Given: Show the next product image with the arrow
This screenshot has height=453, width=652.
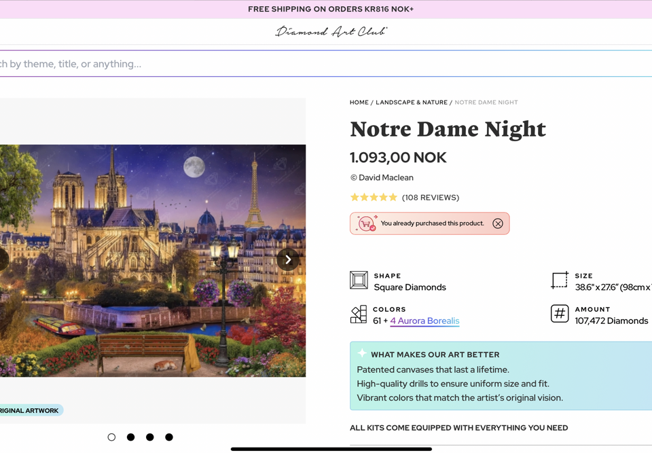Looking at the screenshot, I should point(288,259).
